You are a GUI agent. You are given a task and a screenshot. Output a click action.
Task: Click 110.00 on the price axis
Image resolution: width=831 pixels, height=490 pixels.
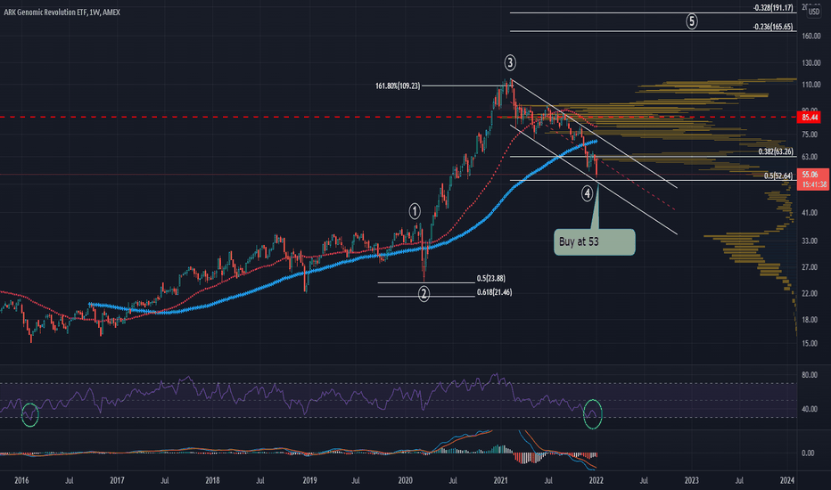click(810, 85)
